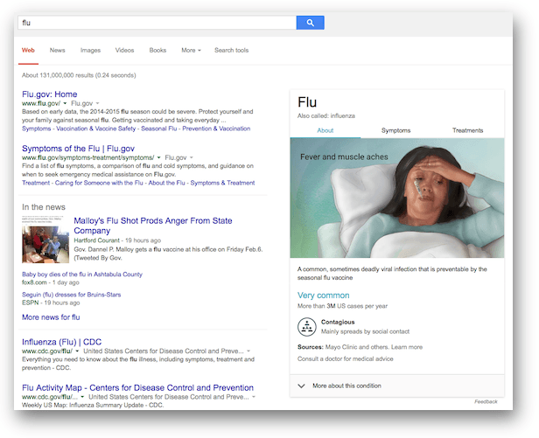Open Search tools
Screen dimensions: 539x438
(x=231, y=50)
